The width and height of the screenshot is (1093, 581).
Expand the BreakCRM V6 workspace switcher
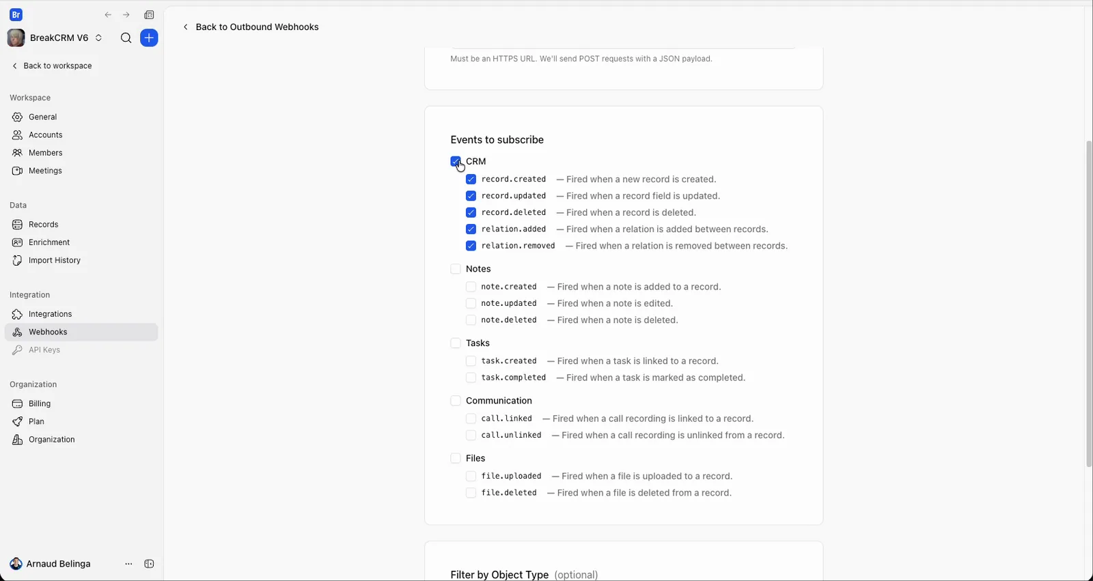tap(56, 38)
